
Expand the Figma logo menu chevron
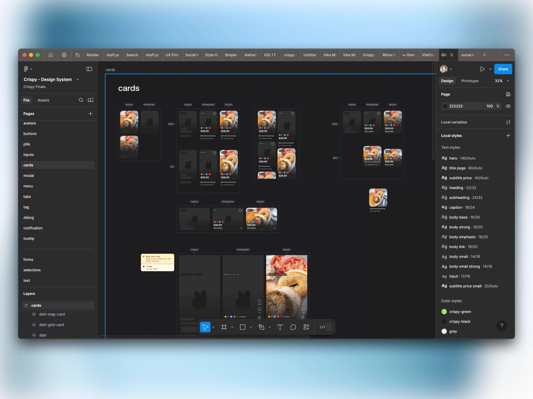tap(31, 69)
